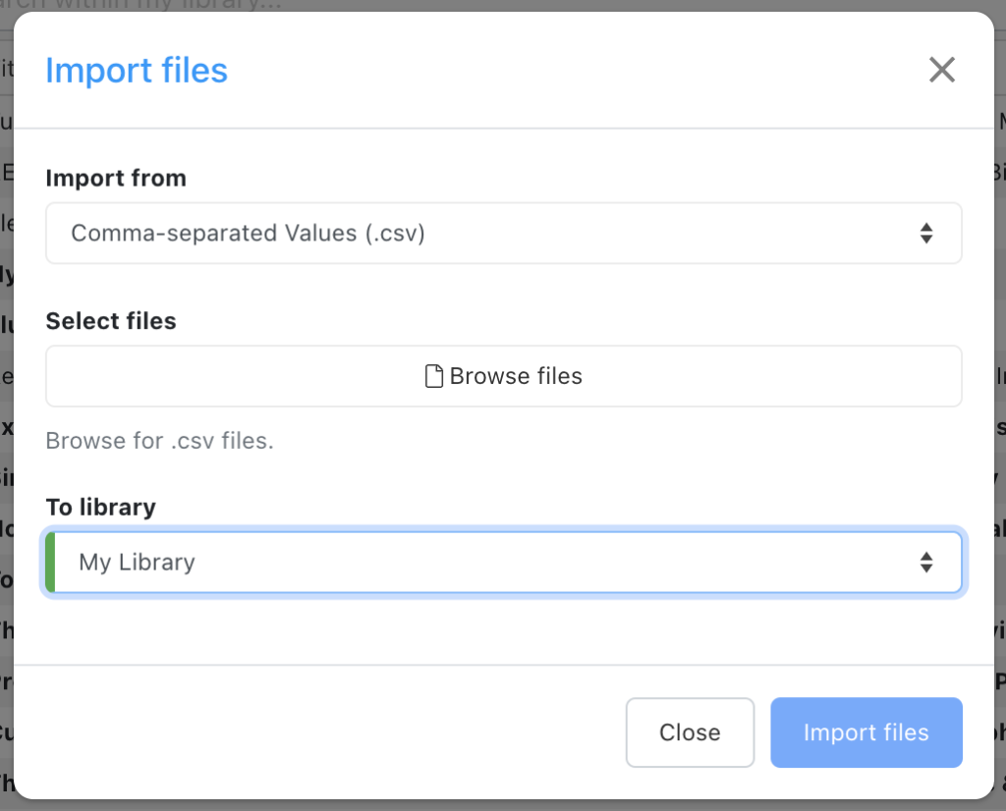Click the up-down arrows on To library selector
Image resolution: width=1006 pixels, height=811 pixels.
point(924,562)
